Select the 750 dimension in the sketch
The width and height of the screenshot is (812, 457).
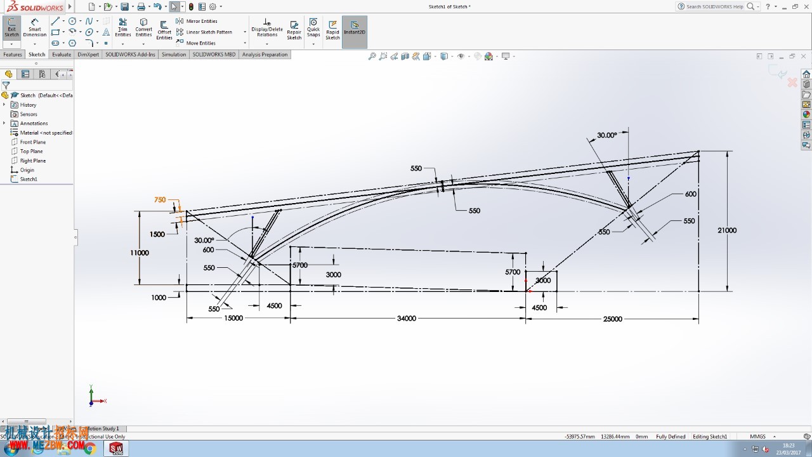[x=160, y=199]
